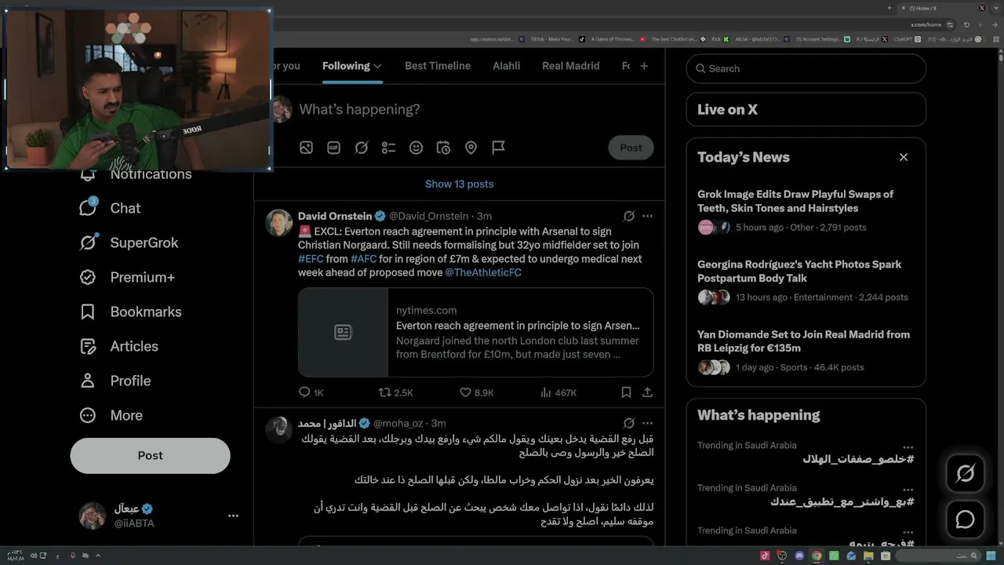This screenshot has height=565, width=1004.
Task: Dismiss the Today's News panel
Action: pyautogui.click(x=904, y=157)
